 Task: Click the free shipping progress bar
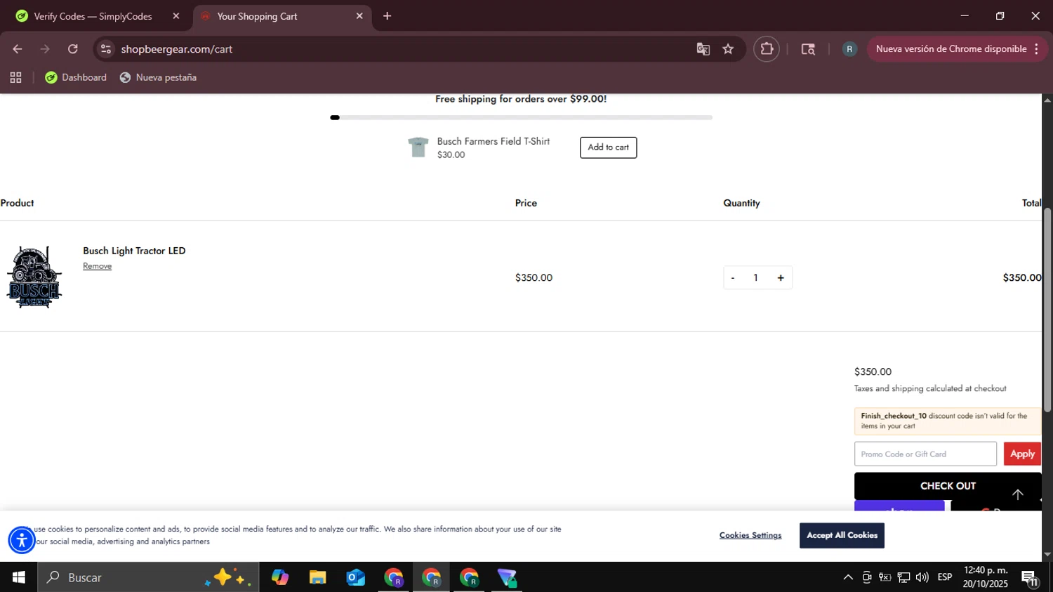521,117
